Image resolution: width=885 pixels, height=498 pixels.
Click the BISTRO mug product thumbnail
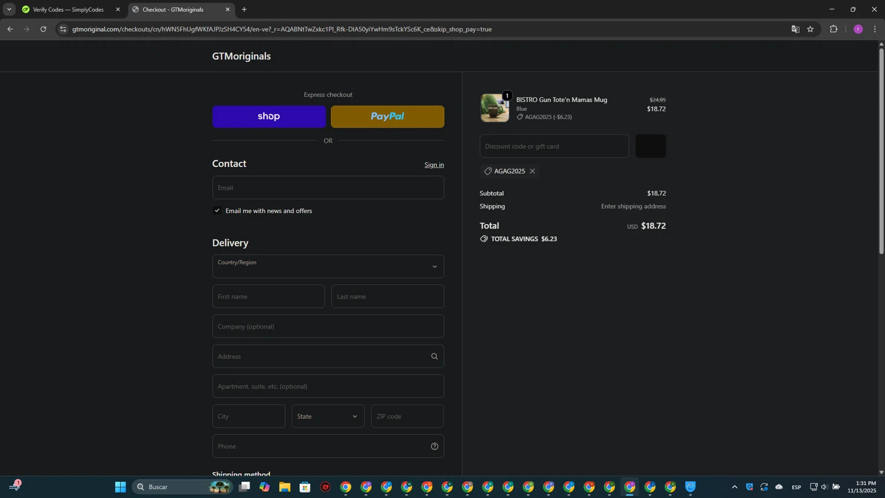[x=495, y=108]
